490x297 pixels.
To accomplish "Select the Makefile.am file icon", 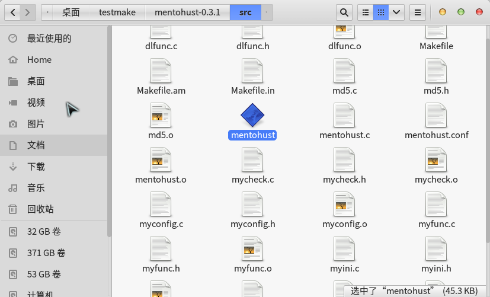I will point(161,71).
